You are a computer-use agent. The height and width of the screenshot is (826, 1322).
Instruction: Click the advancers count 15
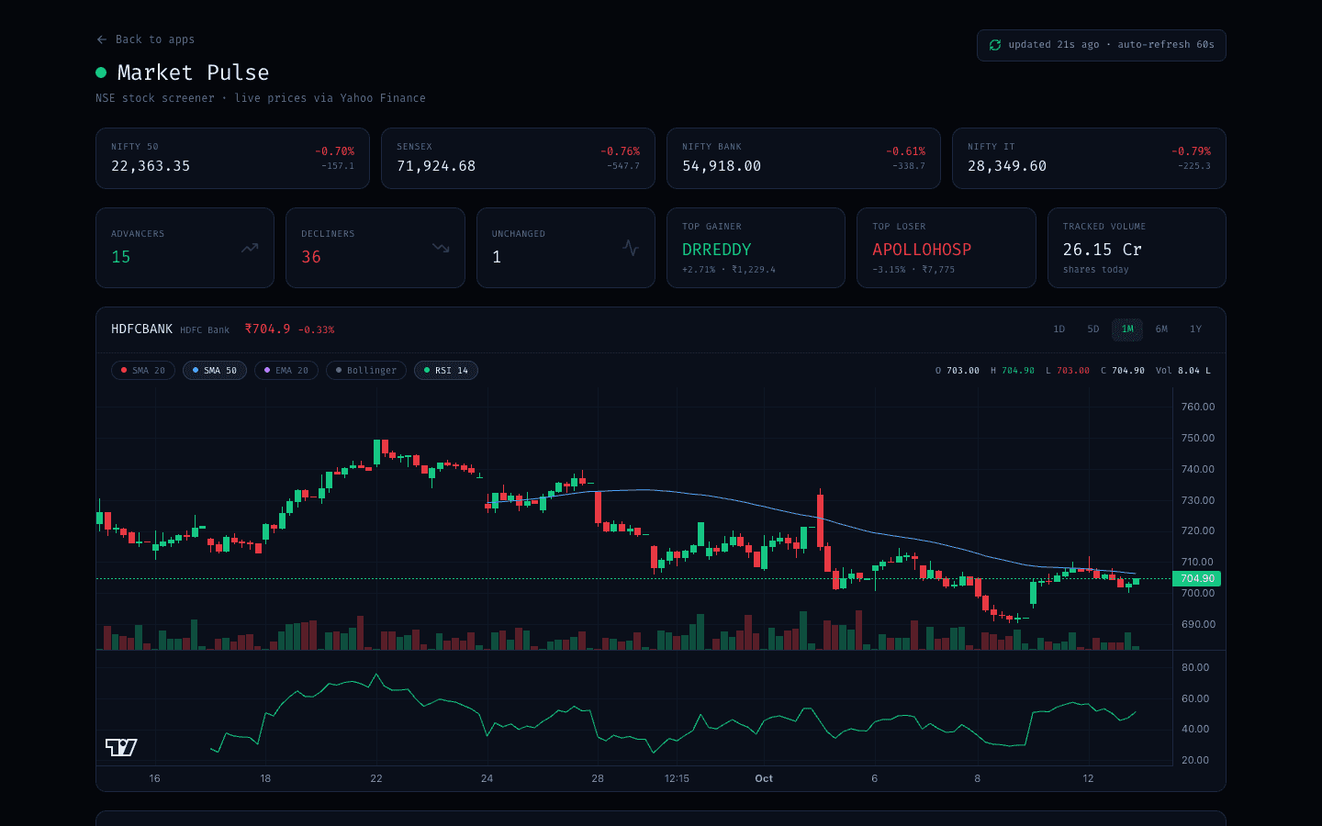pyautogui.click(x=121, y=257)
